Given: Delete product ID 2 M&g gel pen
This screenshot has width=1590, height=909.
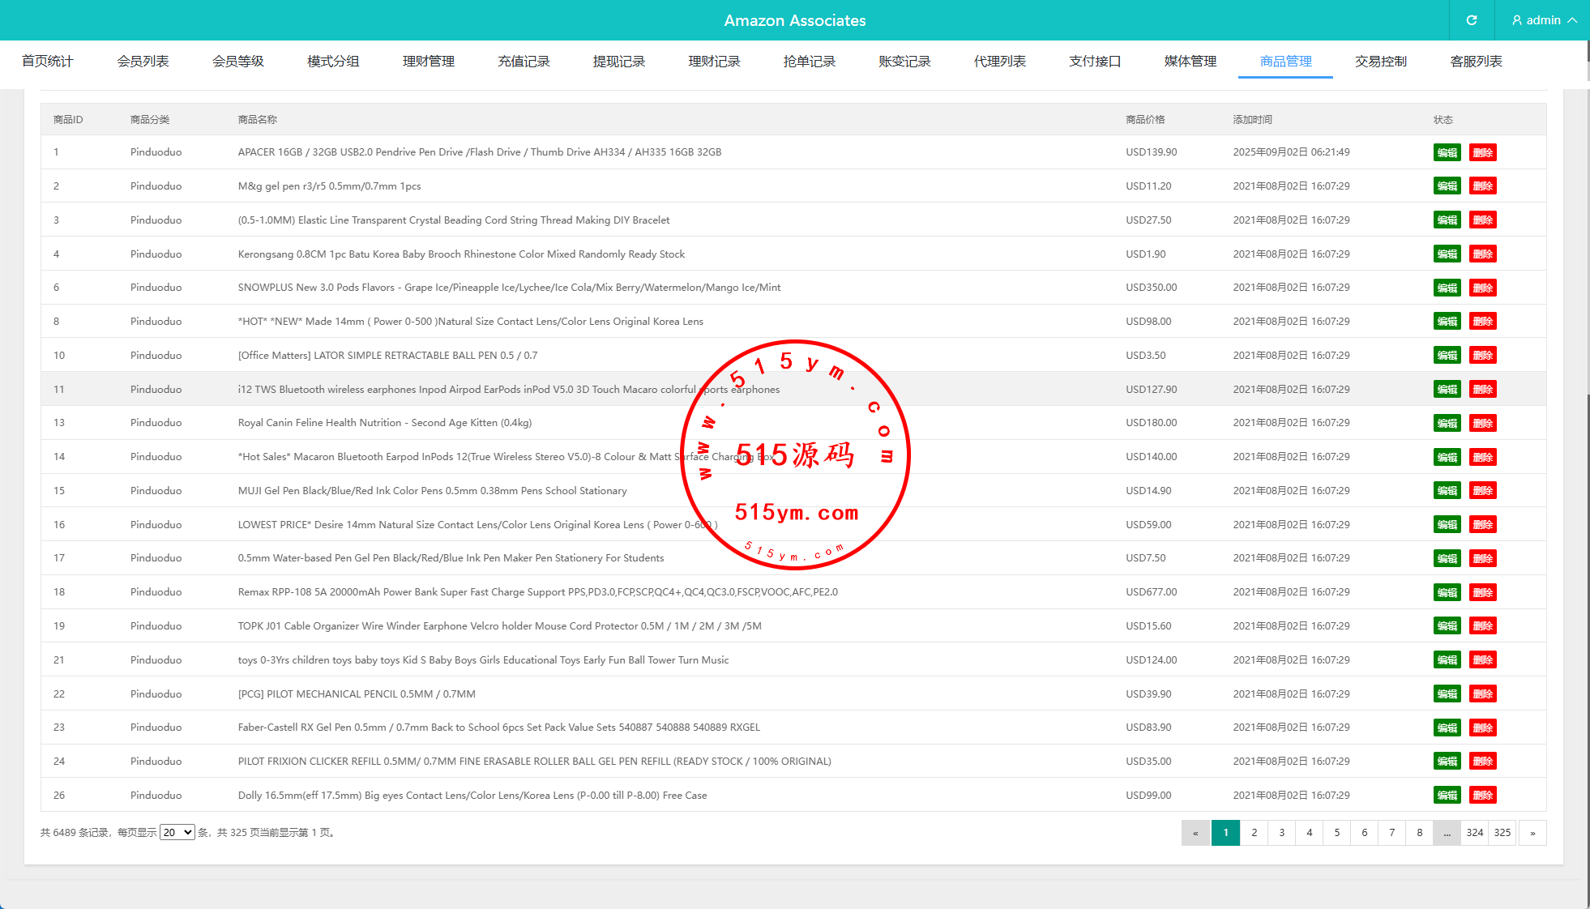Looking at the screenshot, I should tap(1482, 186).
